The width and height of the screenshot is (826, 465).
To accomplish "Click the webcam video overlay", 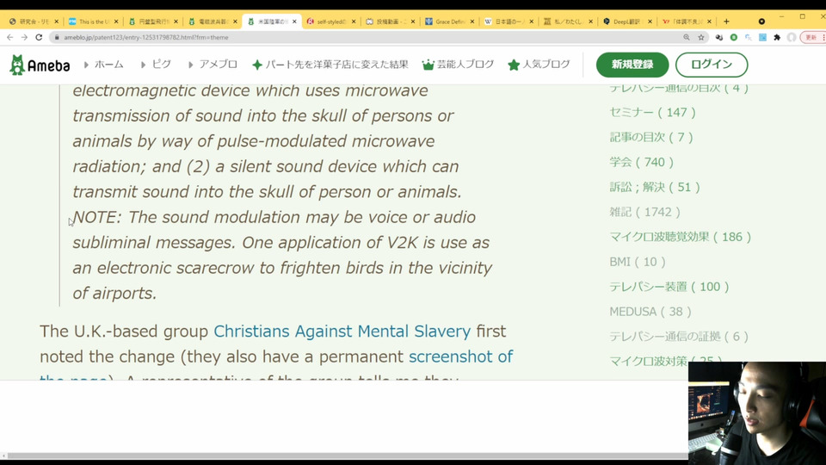I will coord(757,412).
